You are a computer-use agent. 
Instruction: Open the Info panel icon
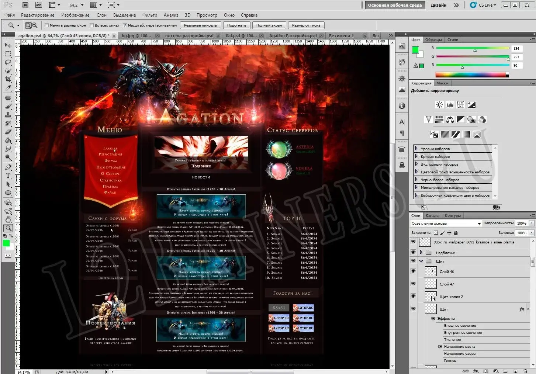pyautogui.click(x=402, y=106)
